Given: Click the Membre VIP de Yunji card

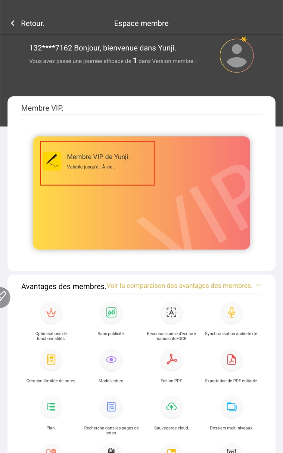Looking at the screenshot, I should (x=141, y=193).
